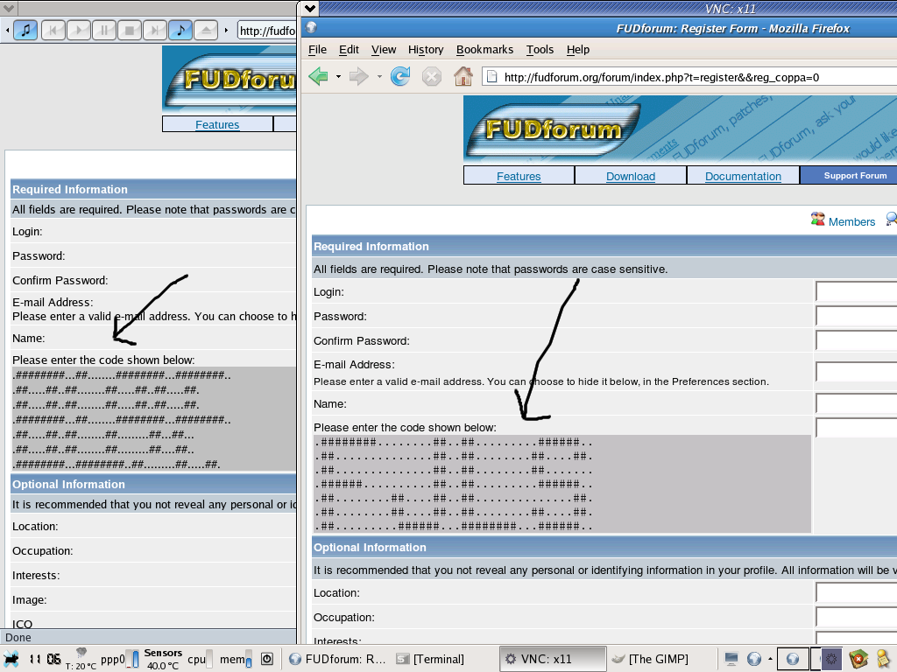Click the show desktop monitor icon
This screenshot has height=672, width=897.
tap(731, 659)
